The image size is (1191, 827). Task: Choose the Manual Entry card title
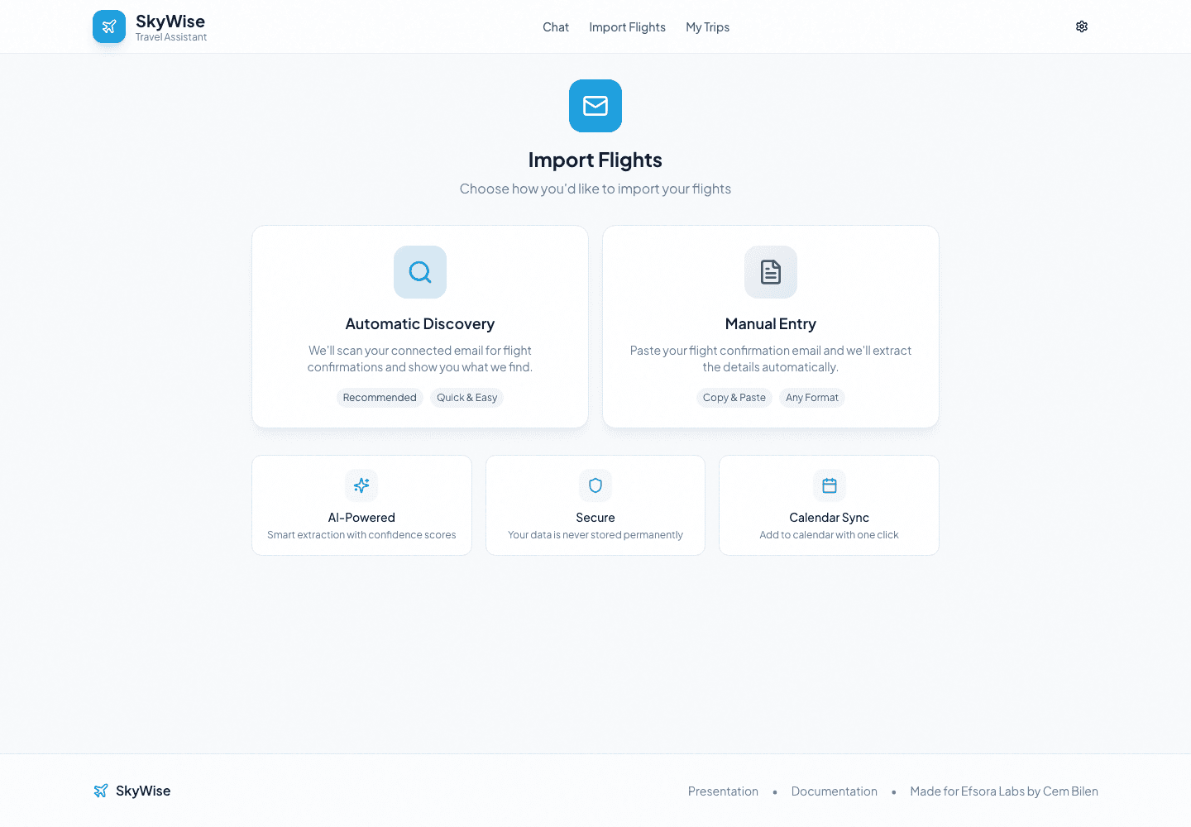click(x=771, y=324)
